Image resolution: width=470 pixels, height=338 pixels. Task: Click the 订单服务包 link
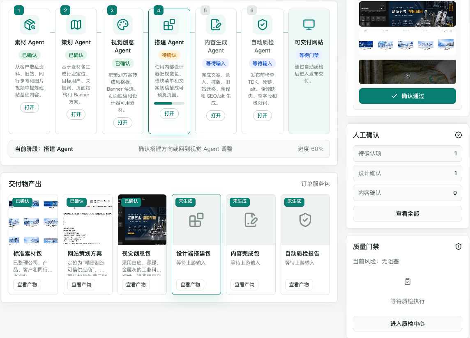tap(316, 184)
